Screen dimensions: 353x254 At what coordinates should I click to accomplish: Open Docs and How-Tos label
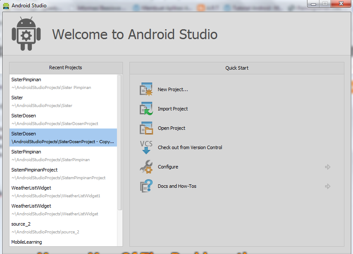(177, 186)
